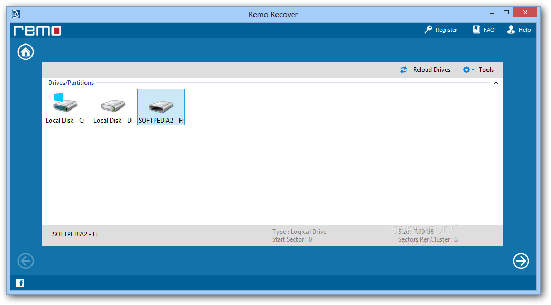
Task: Open the Register key icon
Action: click(428, 30)
